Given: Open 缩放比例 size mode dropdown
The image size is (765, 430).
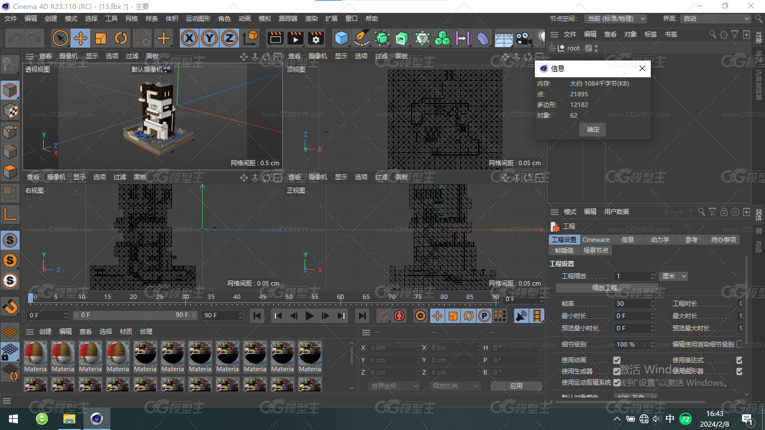Looking at the screenshot, I should coord(456,386).
